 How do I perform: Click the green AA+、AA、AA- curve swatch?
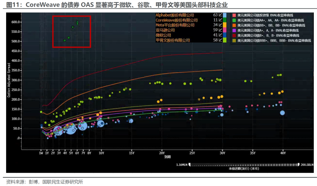pos(234,20)
